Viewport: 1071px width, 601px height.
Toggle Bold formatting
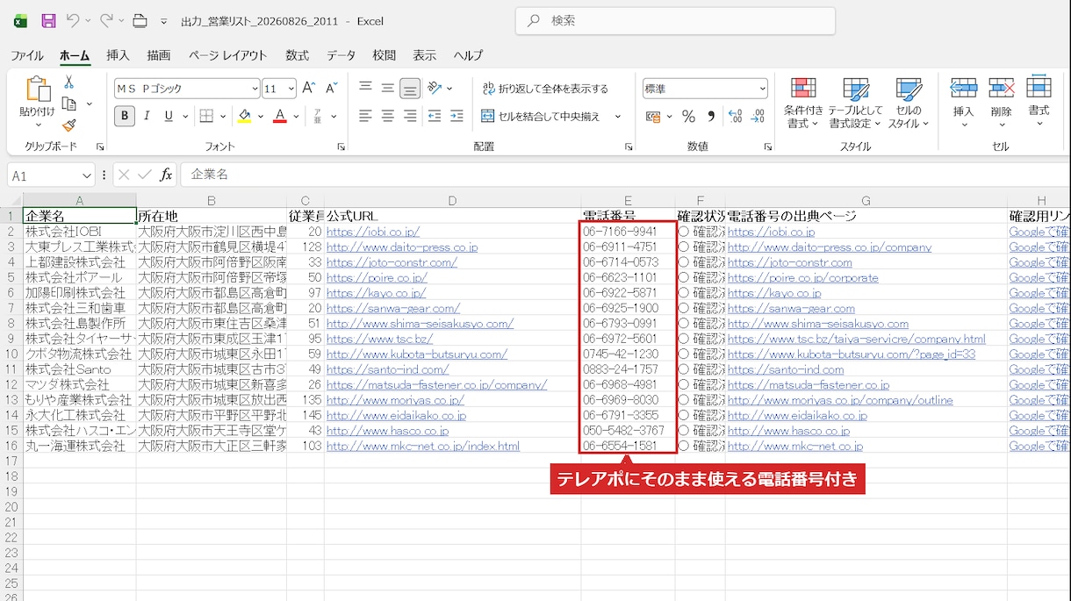[125, 116]
